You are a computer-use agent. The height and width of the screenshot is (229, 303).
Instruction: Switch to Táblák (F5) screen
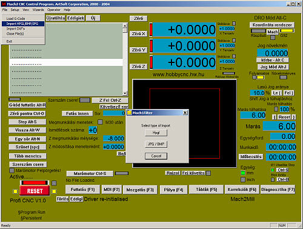tap(206, 190)
